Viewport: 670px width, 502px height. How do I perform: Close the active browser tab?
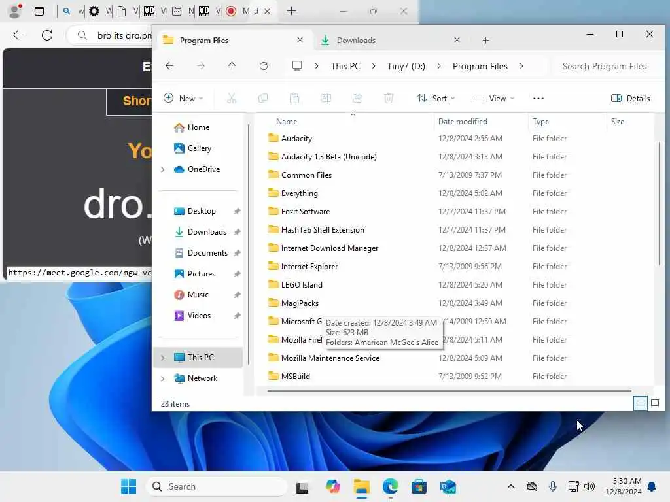(267, 12)
